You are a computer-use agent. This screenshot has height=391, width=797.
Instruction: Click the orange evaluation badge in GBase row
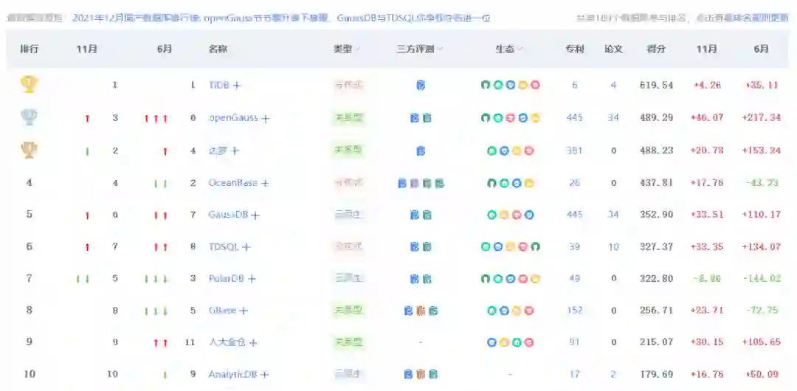421,311
